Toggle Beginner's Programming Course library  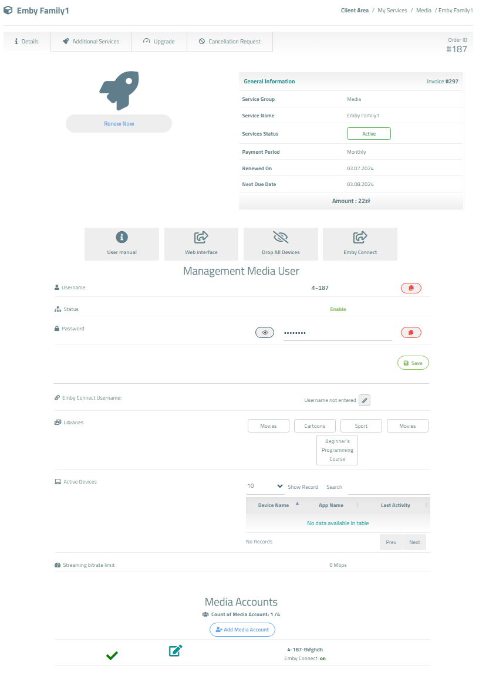tap(338, 450)
